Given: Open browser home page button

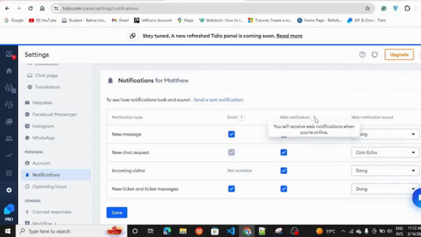Looking at the screenshot, I should 42,8.
